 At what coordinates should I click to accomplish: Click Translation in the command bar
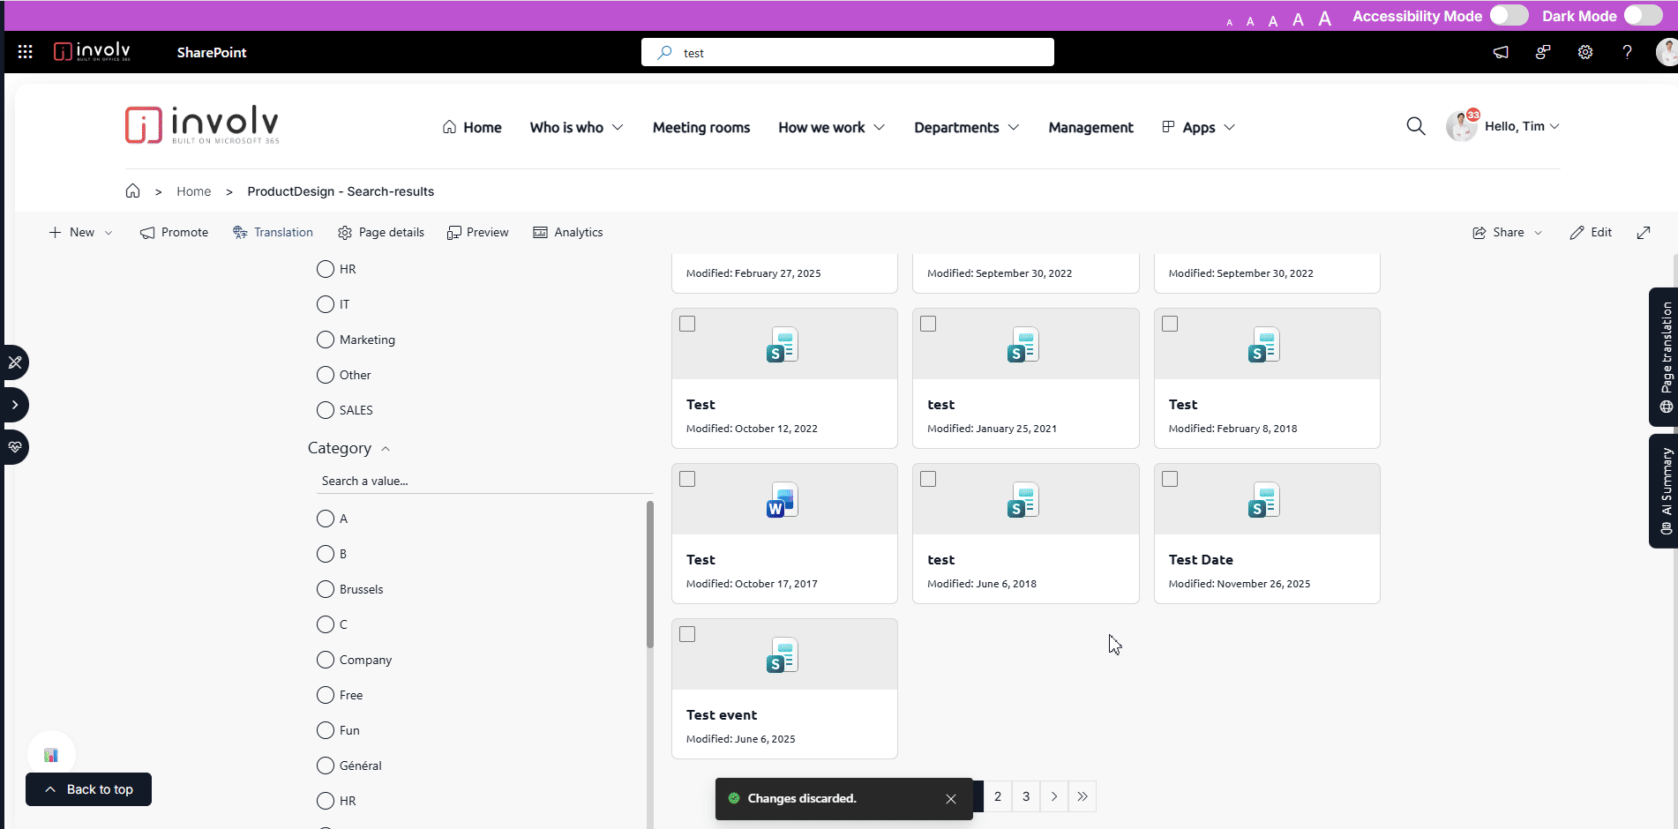pos(273,232)
